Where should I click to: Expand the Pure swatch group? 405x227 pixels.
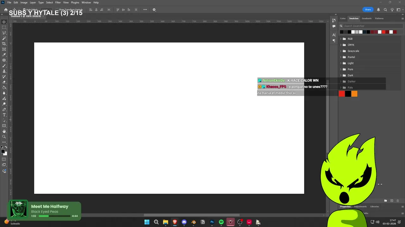pos(341,69)
